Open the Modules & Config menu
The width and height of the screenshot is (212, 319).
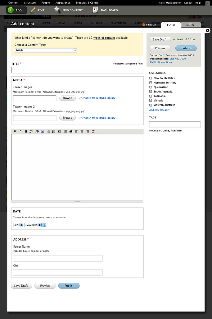click(87, 2)
